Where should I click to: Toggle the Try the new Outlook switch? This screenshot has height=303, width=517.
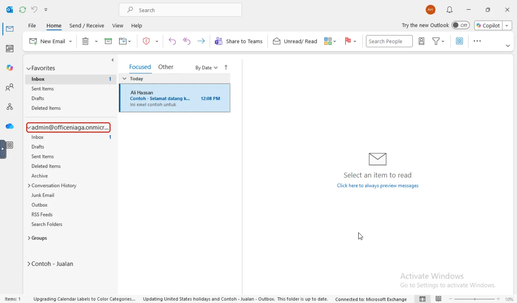point(461,25)
